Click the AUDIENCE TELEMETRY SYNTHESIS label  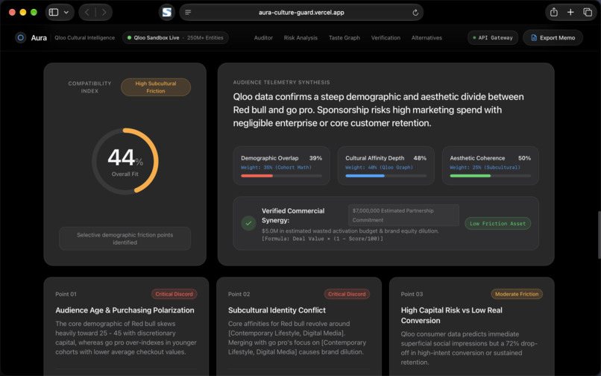281,82
